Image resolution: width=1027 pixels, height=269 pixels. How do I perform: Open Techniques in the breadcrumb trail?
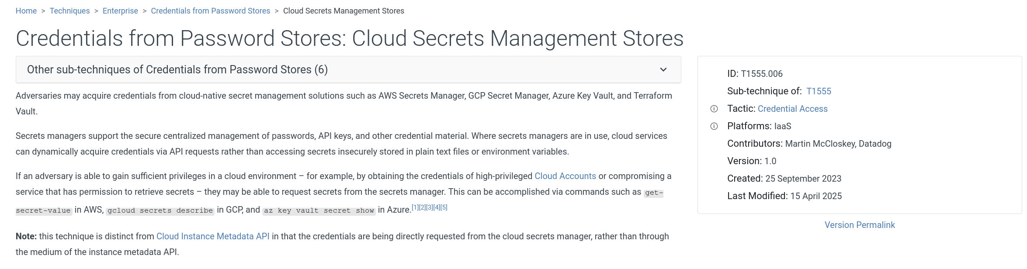69,11
